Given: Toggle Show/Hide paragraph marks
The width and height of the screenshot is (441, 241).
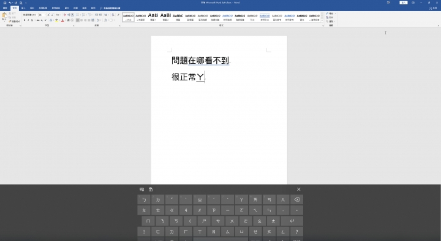Looking at the screenshot, I should coord(118,15).
